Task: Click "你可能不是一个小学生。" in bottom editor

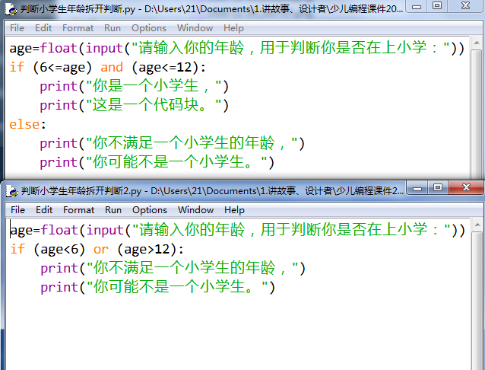Action: click(x=177, y=288)
